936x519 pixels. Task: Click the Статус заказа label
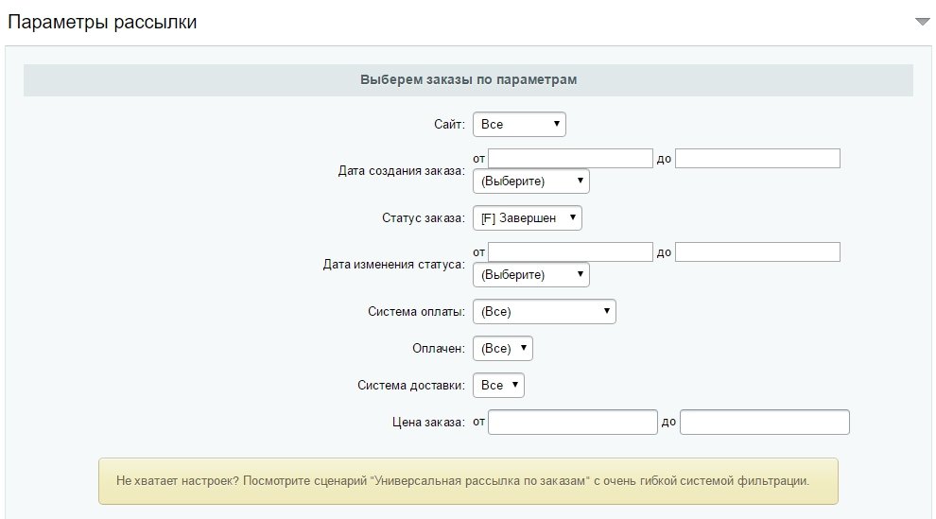coord(424,218)
